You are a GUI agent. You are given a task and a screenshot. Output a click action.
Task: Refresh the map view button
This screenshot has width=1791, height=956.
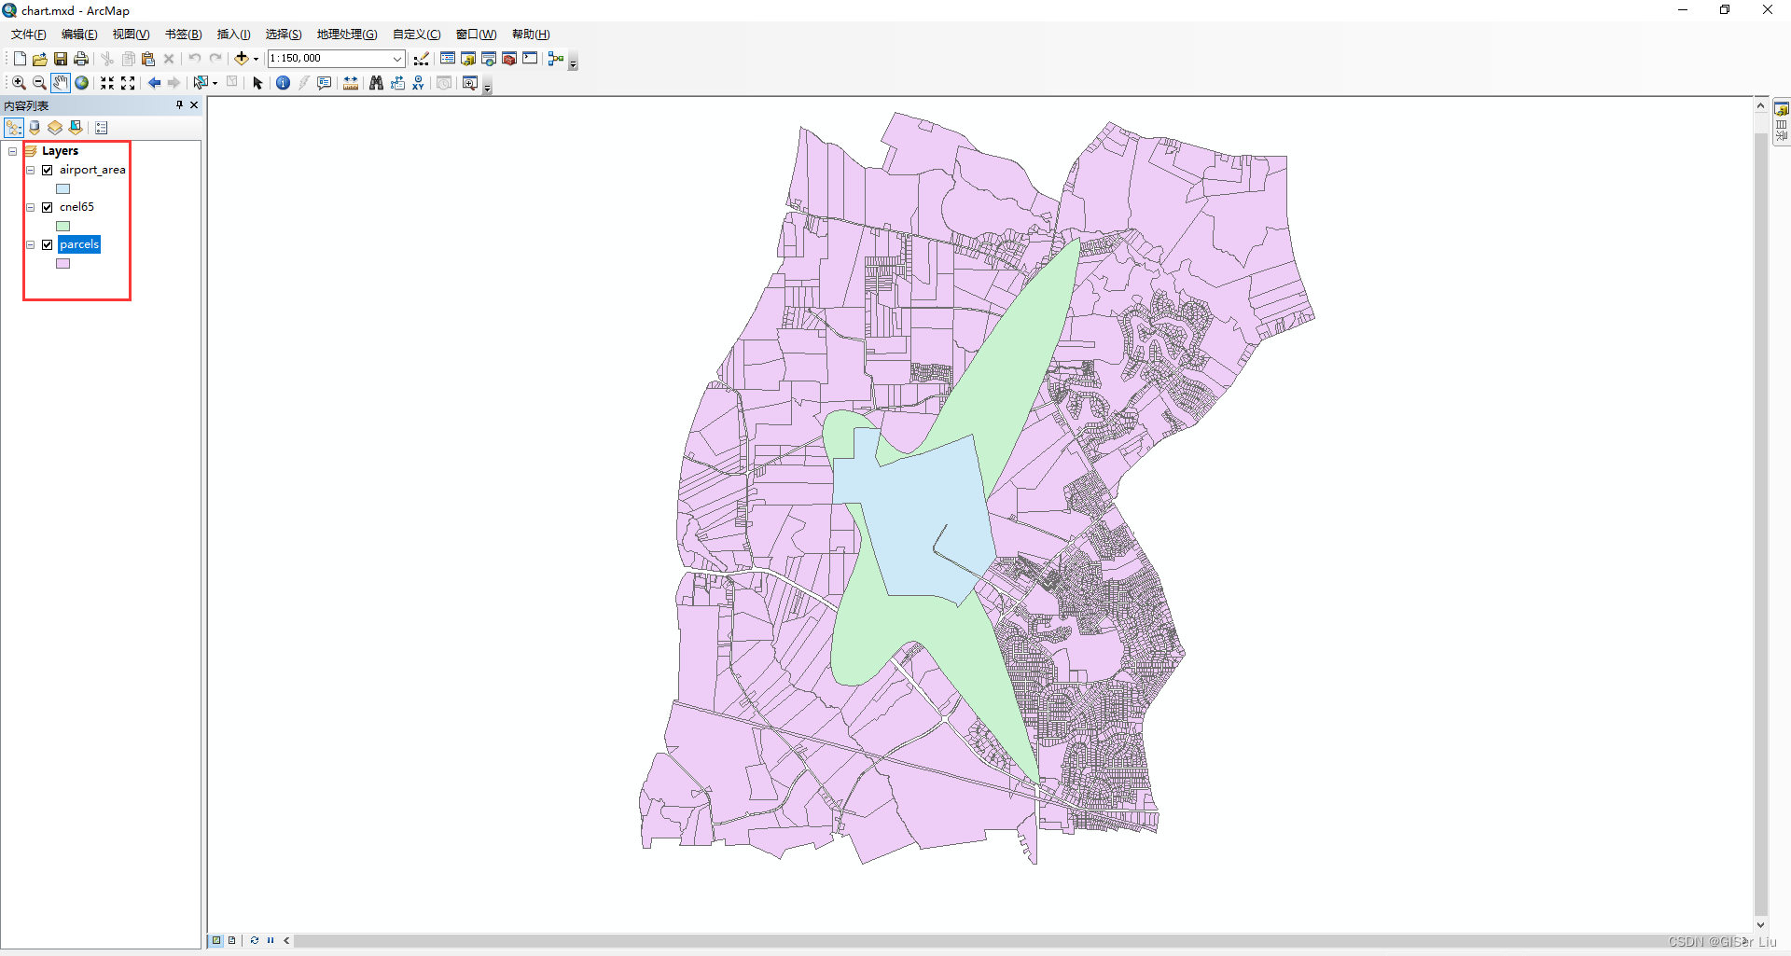pos(254,940)
